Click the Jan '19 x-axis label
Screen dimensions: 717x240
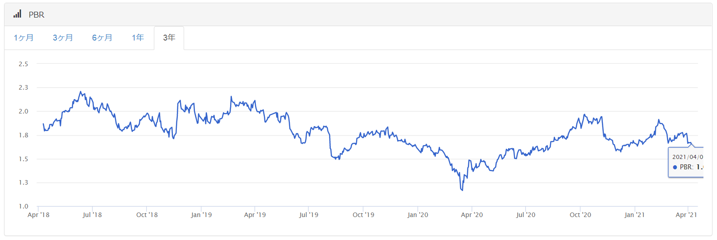pos(201,215)
